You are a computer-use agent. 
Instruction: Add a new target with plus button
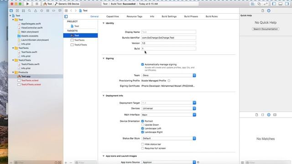coord(66,163)
